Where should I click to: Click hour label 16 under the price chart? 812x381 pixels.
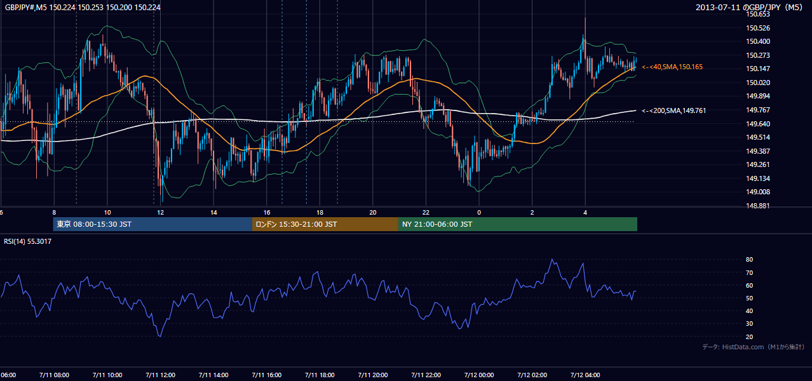pyautogui.click(x=266, y=212)
